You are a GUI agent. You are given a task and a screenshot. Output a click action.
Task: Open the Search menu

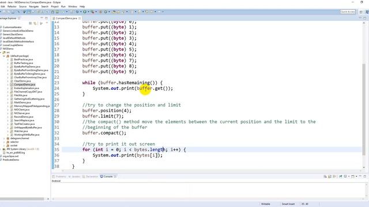(x=45, y=6)
